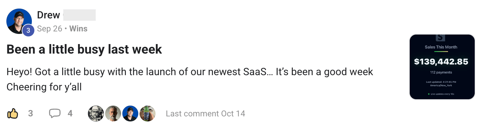
Task: Click the like count number 3
Action: click(x=31, y=114)
